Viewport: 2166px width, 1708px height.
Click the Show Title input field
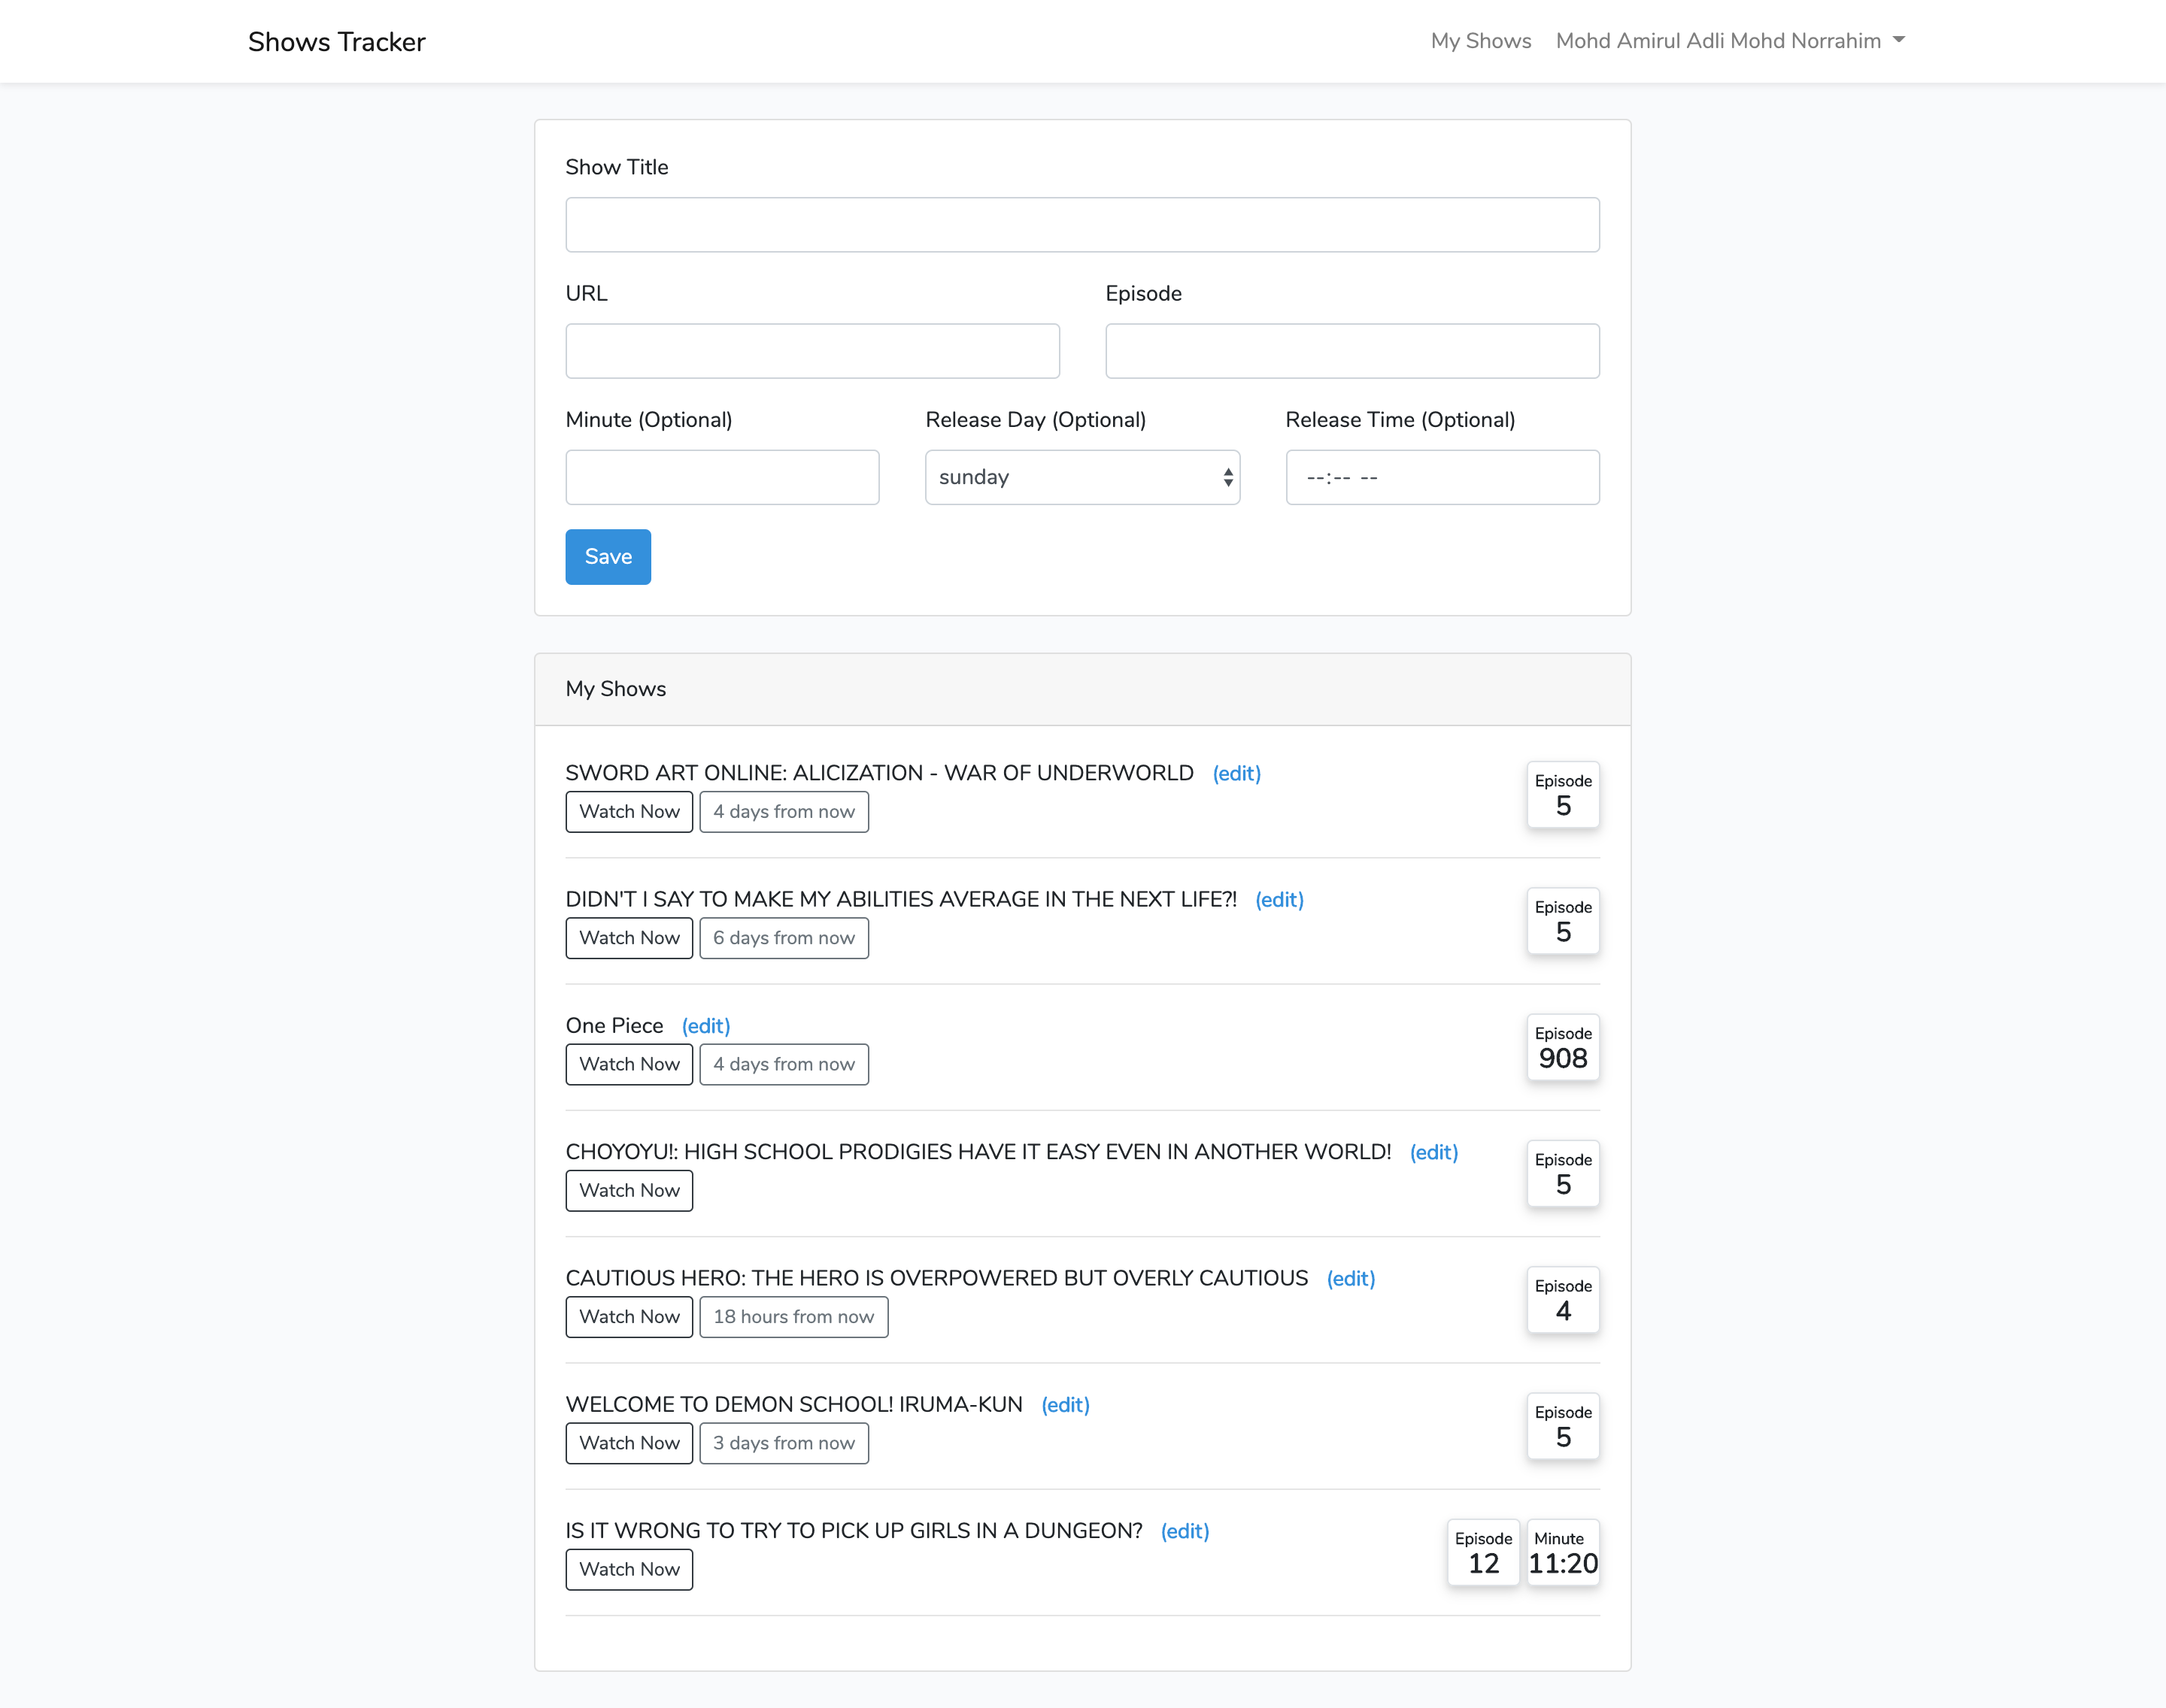pos(1081,224)
